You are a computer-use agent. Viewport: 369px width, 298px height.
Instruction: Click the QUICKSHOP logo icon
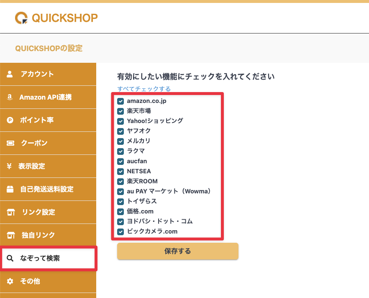(x=21, y=18)
